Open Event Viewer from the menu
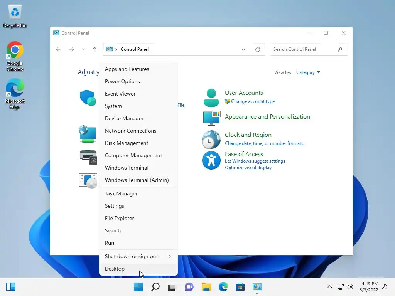Image resolution: width=395 pixels, height=296 pixels. pyautogui.click(x=138, y=94)
